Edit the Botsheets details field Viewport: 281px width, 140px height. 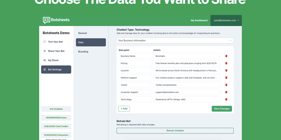pos(186,56)
